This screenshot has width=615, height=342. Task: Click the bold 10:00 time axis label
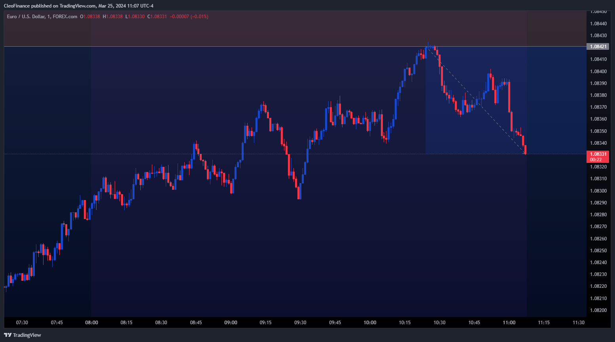370,323
